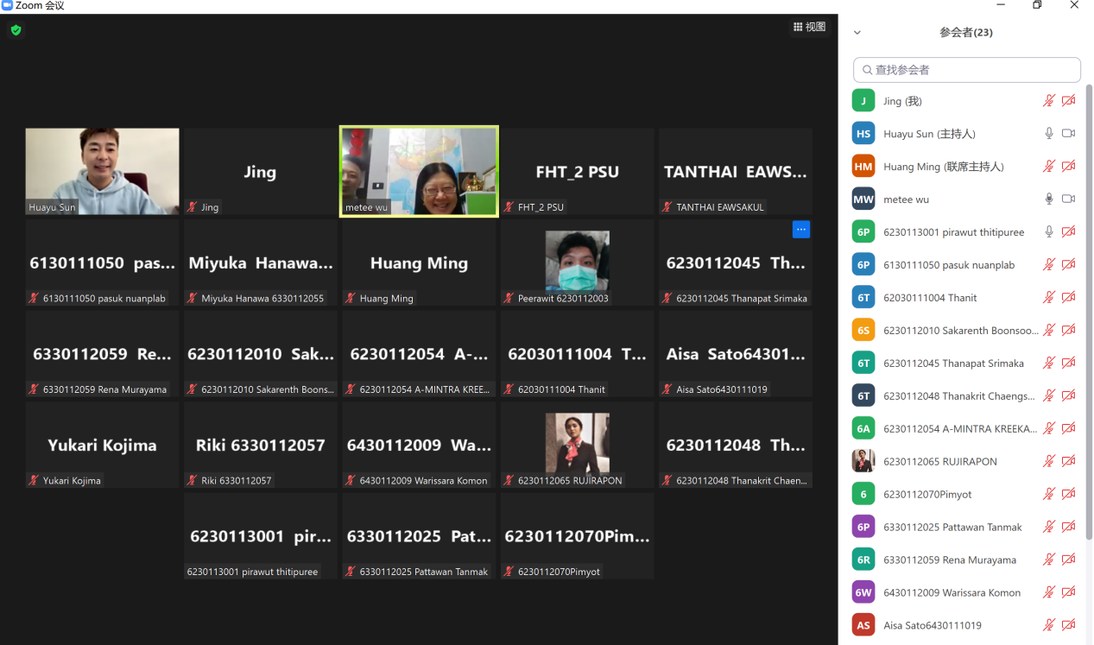Click Huang Ming muted microphone icon
The width and height of the screenshot is (1094, 645).
[x=1049, y=167]
